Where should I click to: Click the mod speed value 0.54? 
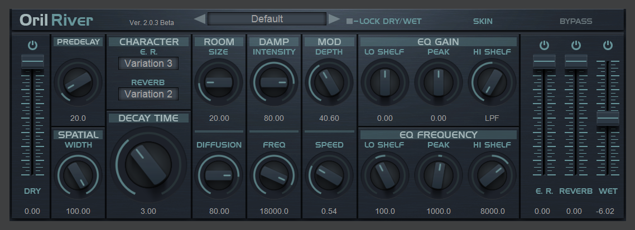[329, 212]
